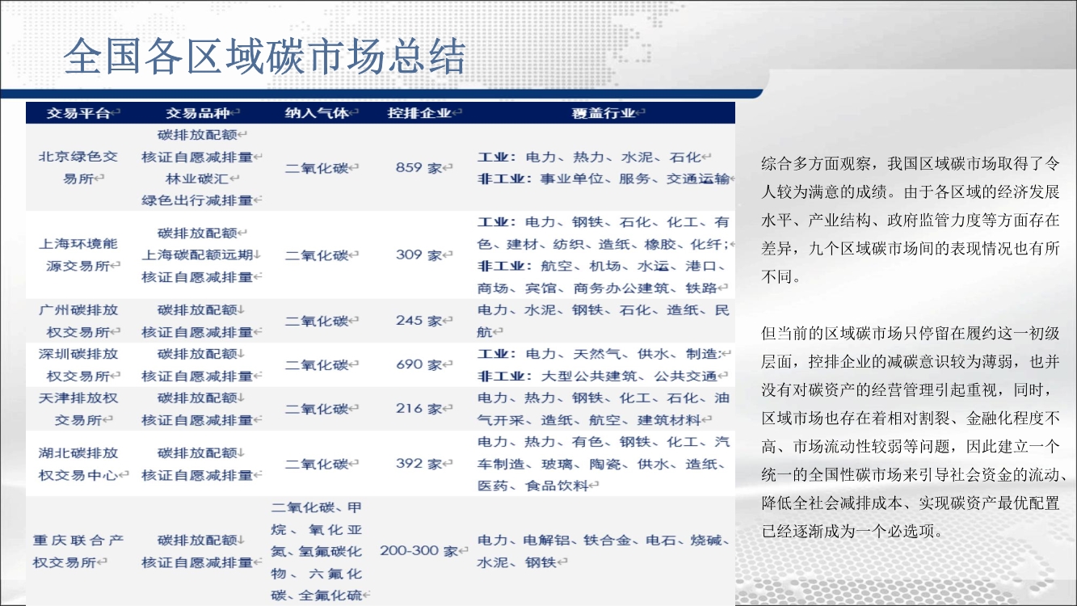Screen dimensions: 1077x606
Task: Click the 上海环境能源交易所 platform cell
Action: tap(78, 254)
